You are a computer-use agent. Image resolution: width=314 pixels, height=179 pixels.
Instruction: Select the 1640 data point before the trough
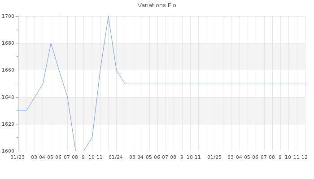pyautogui.click(x=67, y=97)
